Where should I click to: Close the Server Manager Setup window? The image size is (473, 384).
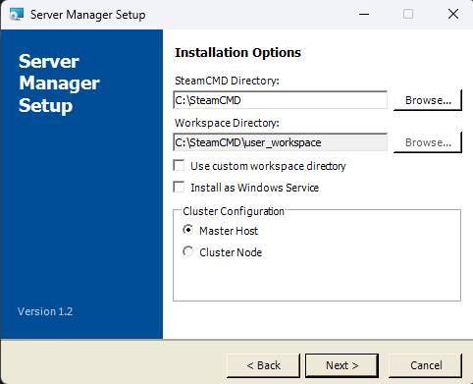pos(453,14)
